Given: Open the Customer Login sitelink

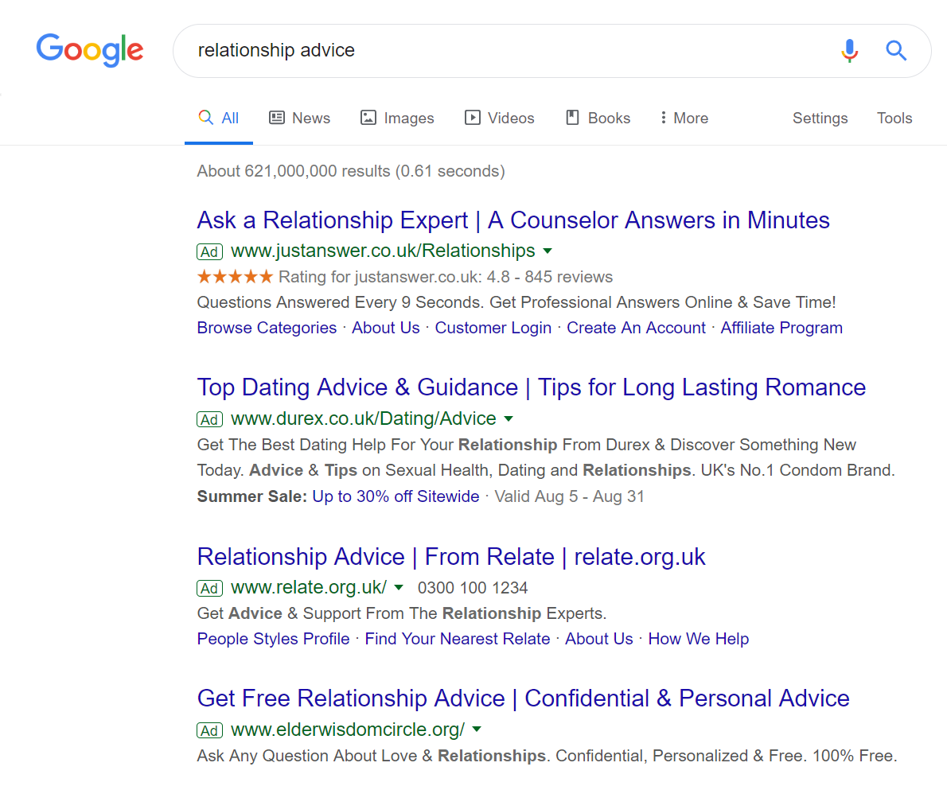Looking at the screenshot, I should [493, 328].
